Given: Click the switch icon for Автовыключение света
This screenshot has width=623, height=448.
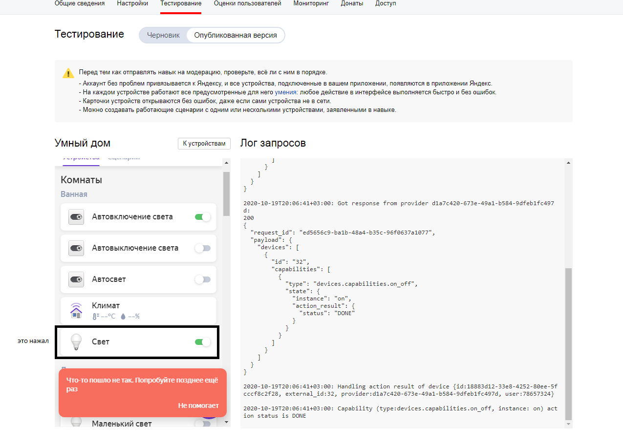Looking at the screenshot, I should [x=76, y=248].
